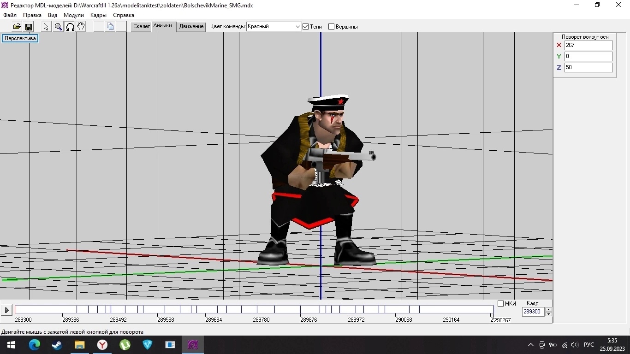The height and width of the screenshot is (354, 630).
Task: Switch to the Анимки tab
Action: click(x=163, y=26)
